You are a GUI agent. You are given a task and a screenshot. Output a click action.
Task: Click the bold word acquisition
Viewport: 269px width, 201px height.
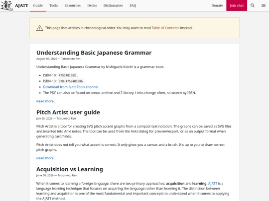[175, 184]
